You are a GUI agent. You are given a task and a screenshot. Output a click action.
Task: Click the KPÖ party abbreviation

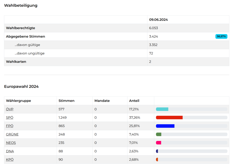tap(10, 159)
